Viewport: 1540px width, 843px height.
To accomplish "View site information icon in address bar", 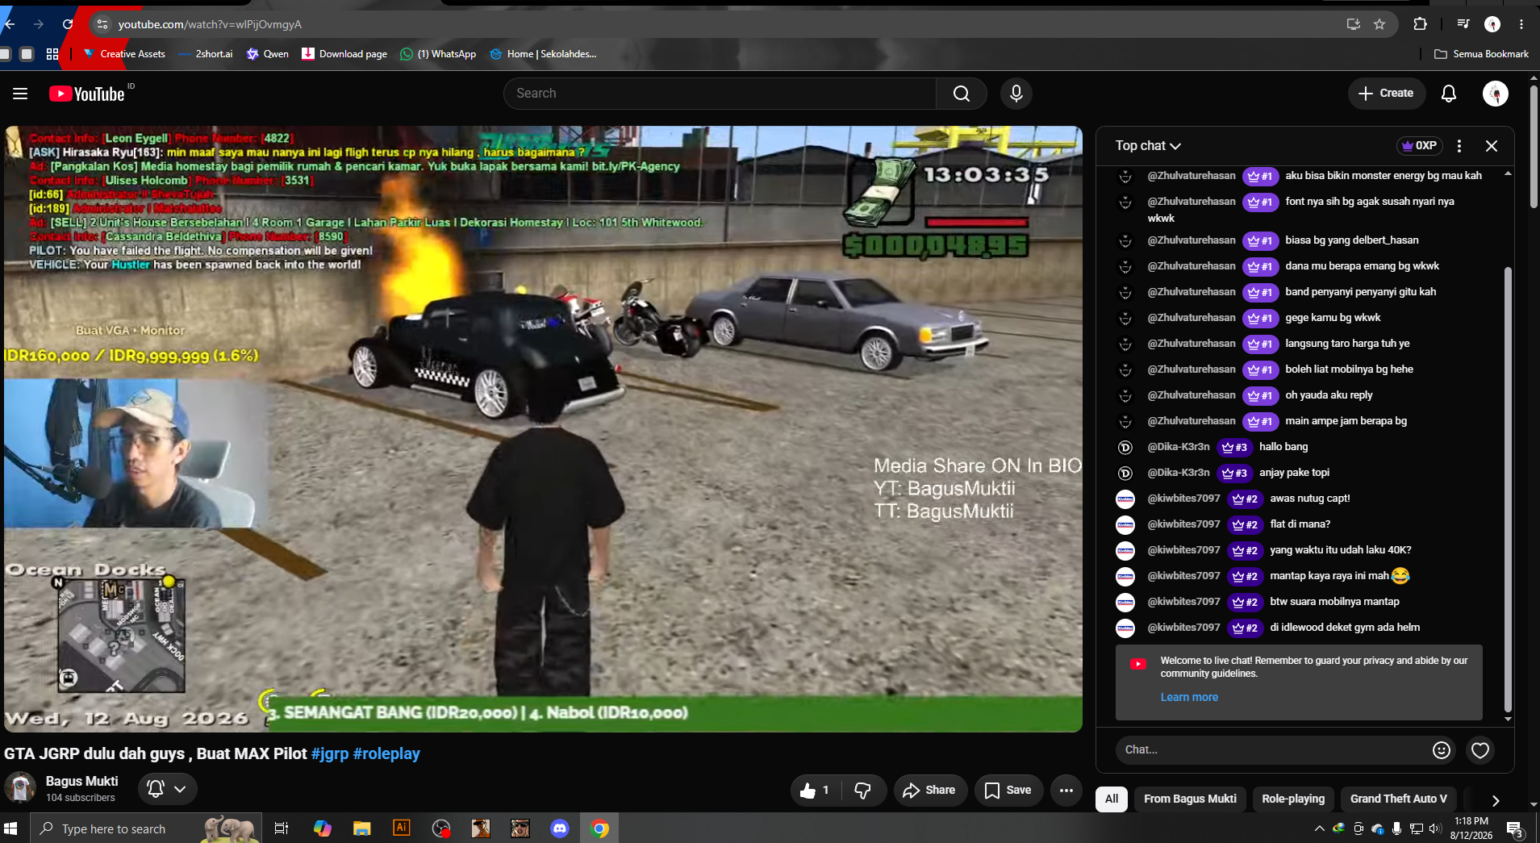I will point(102,24).
